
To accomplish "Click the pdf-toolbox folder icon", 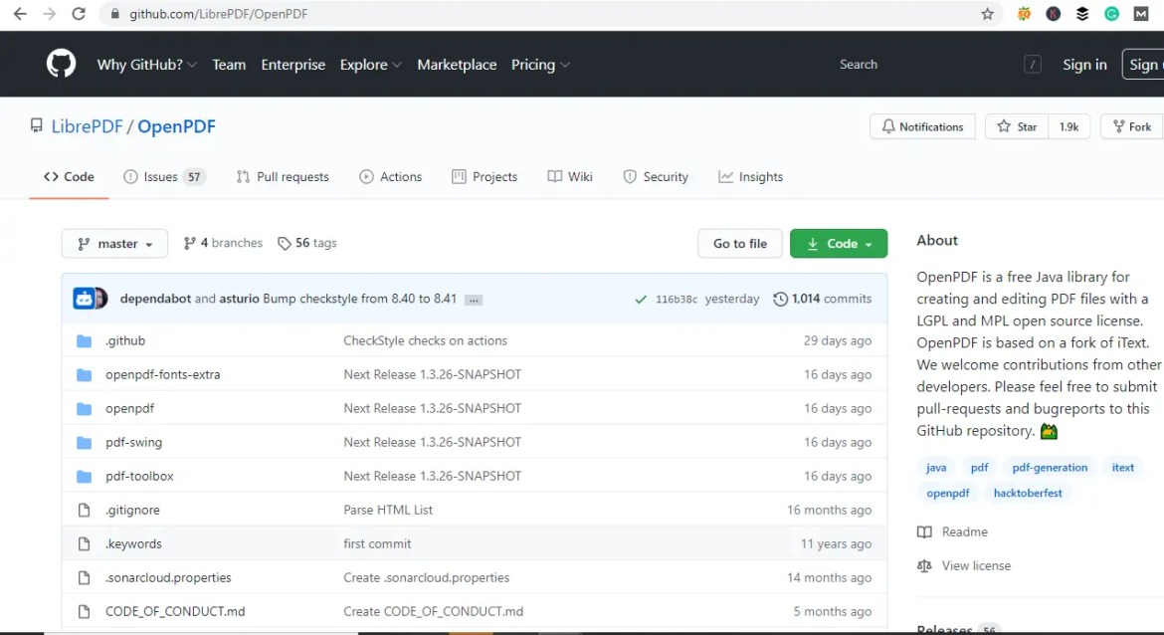I will pos(84,476).
